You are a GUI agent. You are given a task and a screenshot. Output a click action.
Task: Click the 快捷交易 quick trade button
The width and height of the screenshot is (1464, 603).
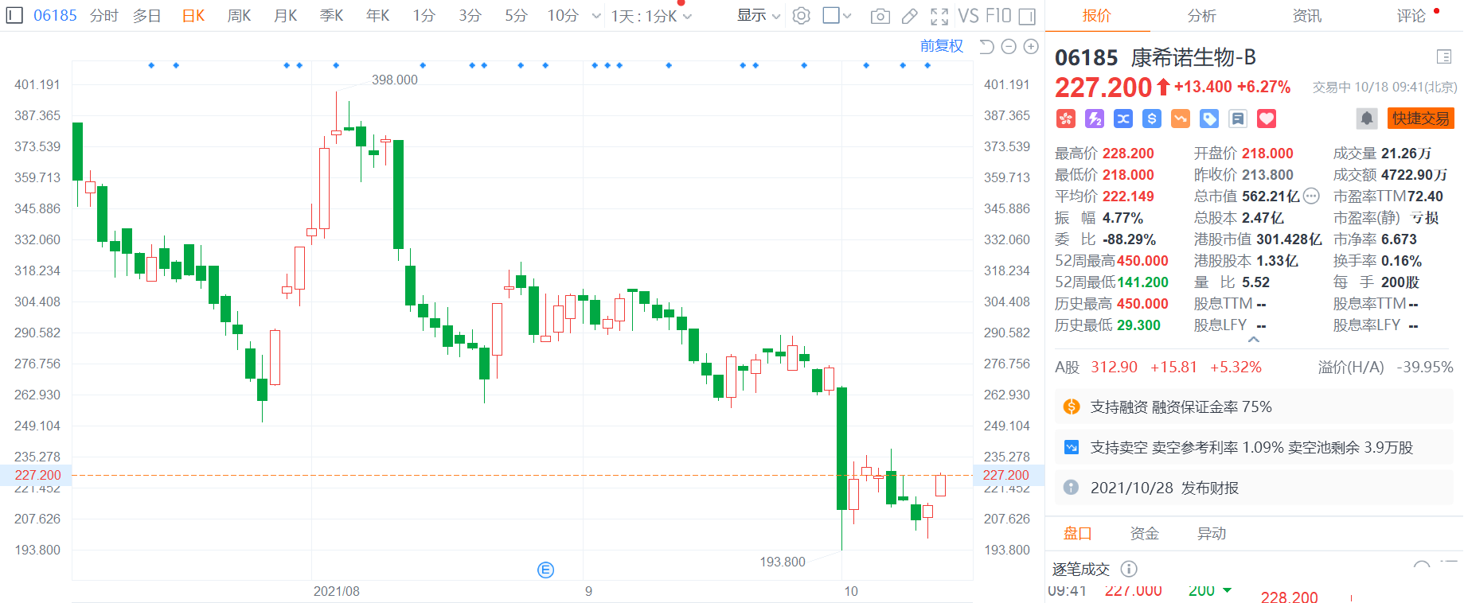pyautogui.click(x=1420, y=119)
